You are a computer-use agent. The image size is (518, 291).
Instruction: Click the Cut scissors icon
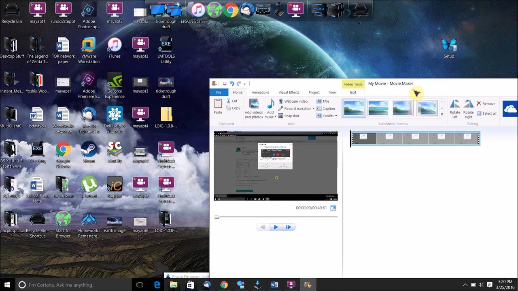[x=229, y=101]
